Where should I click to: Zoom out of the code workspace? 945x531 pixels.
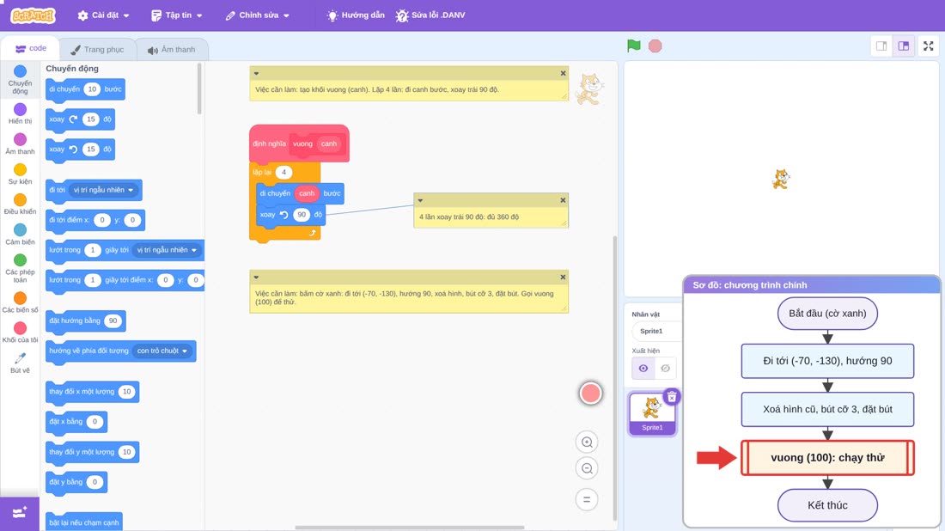pyautogui.click(x=587, y=468)
